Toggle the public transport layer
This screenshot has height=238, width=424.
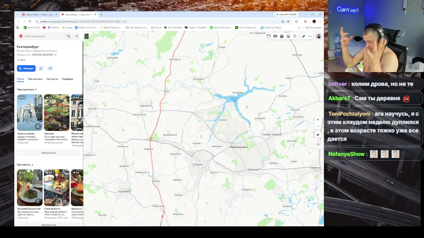point(289,36)
